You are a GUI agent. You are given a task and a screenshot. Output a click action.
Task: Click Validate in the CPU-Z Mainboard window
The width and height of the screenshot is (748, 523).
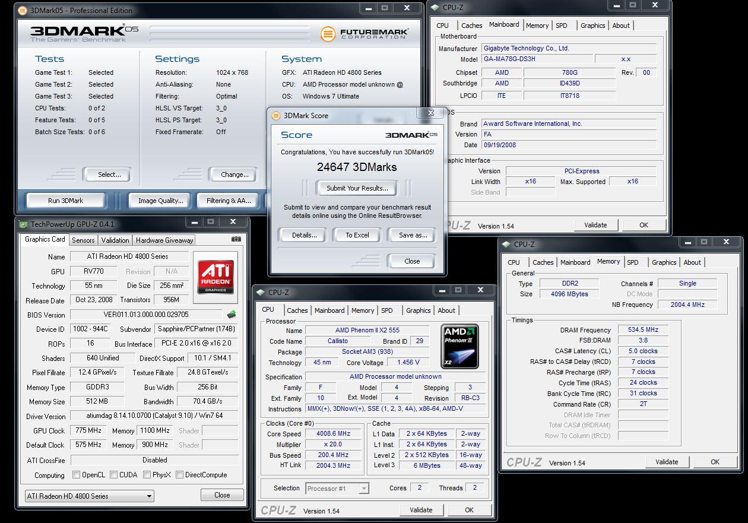pyautogui.click(x=595, y=225)
